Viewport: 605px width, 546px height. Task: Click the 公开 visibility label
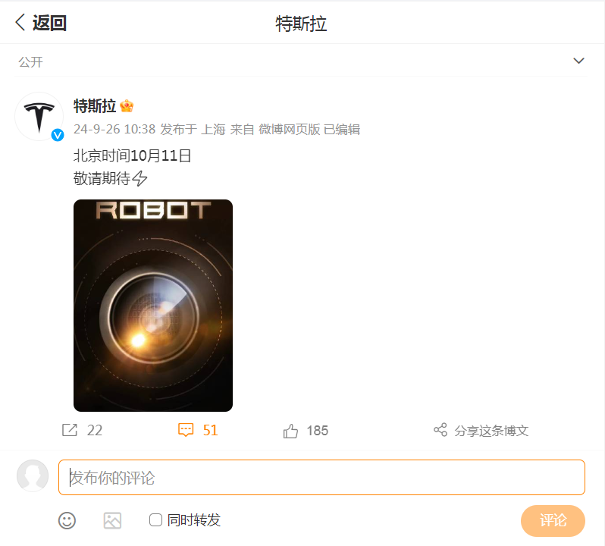click(x=31, y=62)
